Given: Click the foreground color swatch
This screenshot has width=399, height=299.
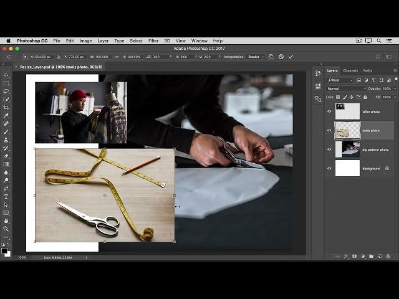Looking at the screenshot, I should coord(4,250).
